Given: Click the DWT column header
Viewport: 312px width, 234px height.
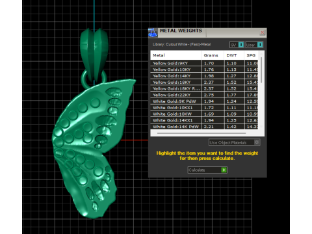Looking at the screenshot, I should [234, 55].
